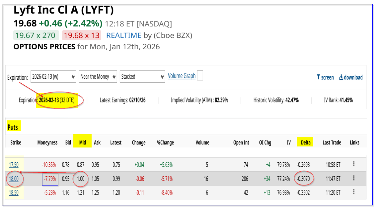Click the Volume Graph link

(x=182, y=76)
